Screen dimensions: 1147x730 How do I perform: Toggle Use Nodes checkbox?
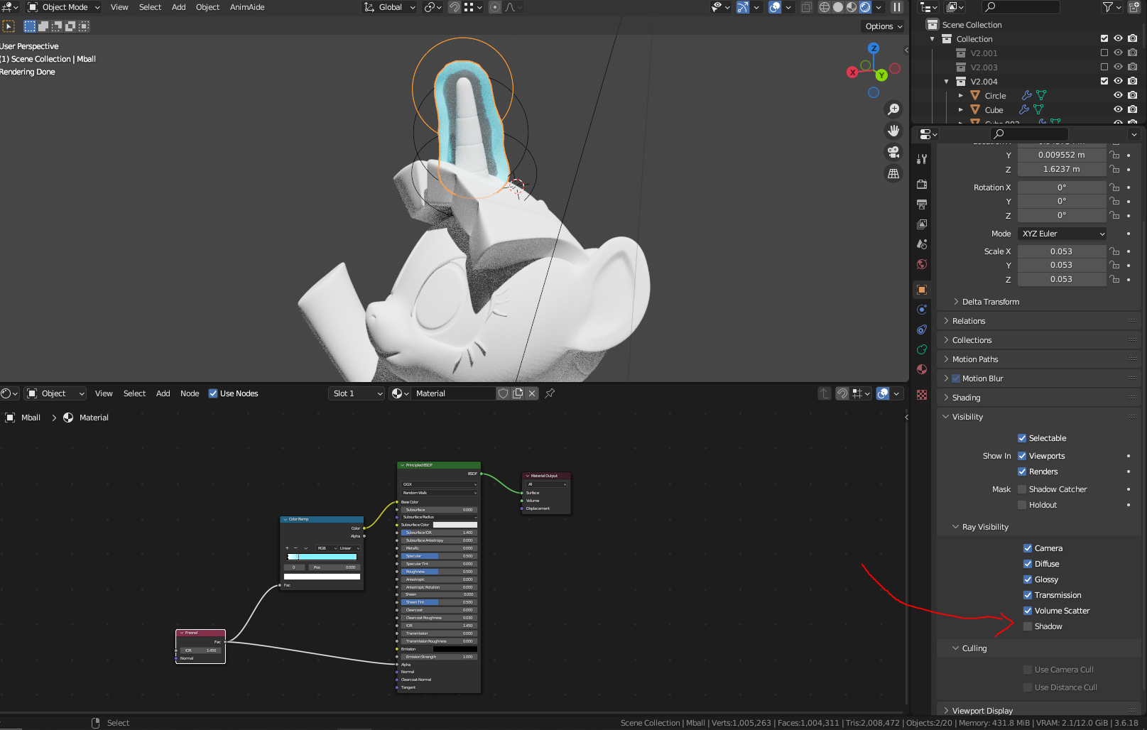click(x=213, y=393)
